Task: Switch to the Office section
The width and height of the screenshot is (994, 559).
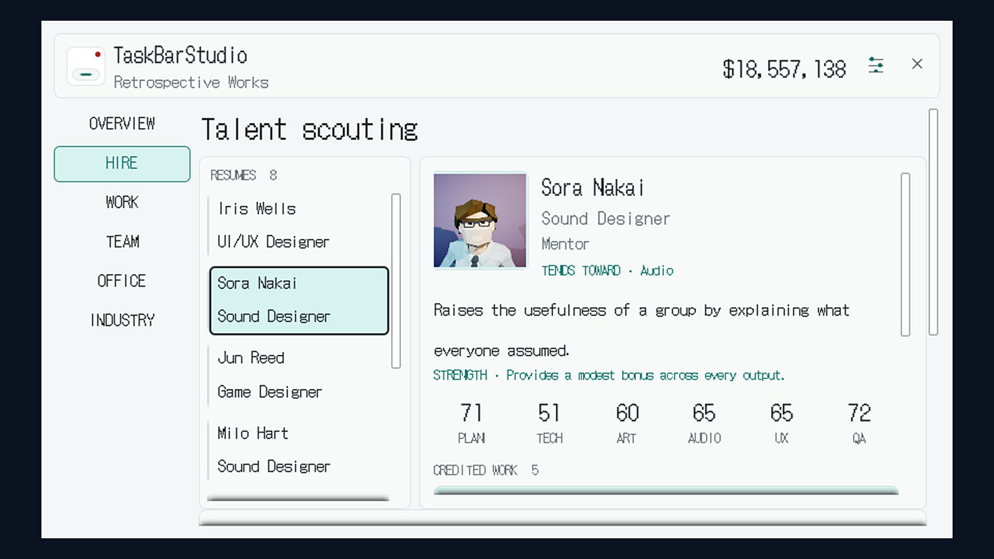Action: 122,281
